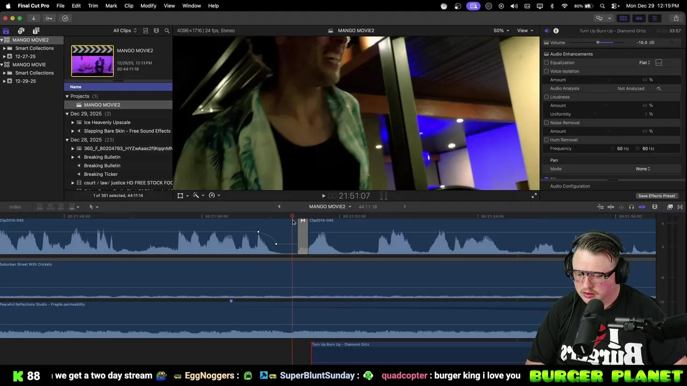Toggle timeline snapping icon
Viewport: 687px width, 386px height.
tap(642, 207)
